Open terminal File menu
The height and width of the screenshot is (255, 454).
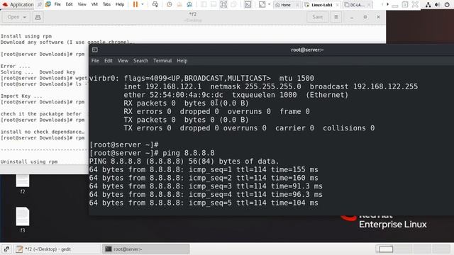click(x=95, y=61)
